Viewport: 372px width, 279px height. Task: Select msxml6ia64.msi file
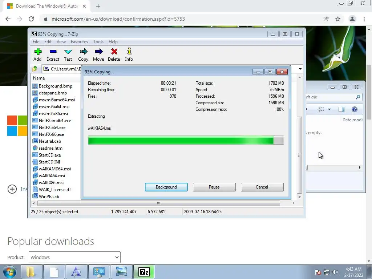click(x=51, y=106)
